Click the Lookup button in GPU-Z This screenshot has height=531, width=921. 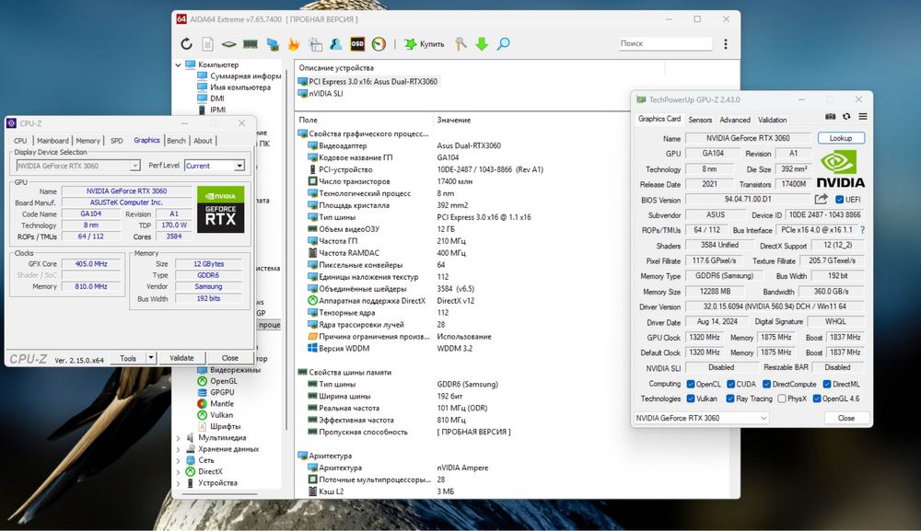point(841,138)
